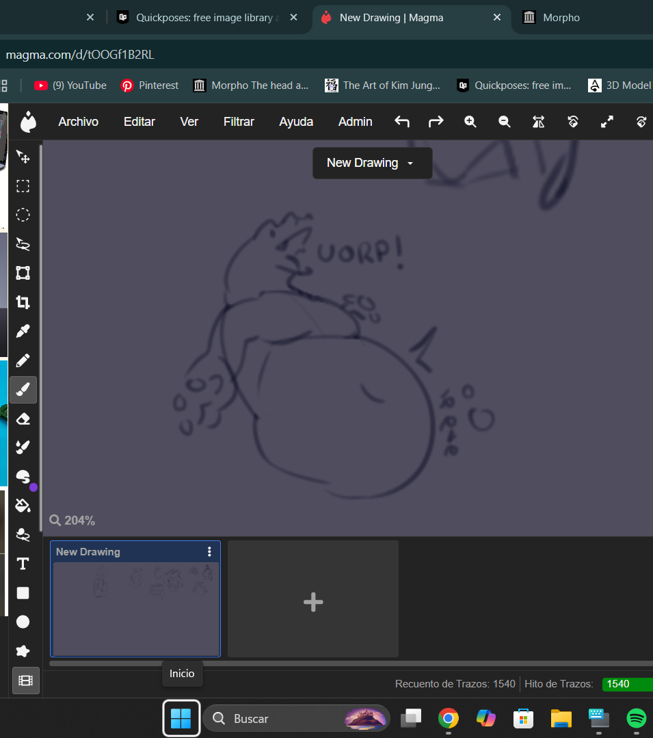Select the Transform tool
Screen dimensions: 653x738
pos(23,273)
